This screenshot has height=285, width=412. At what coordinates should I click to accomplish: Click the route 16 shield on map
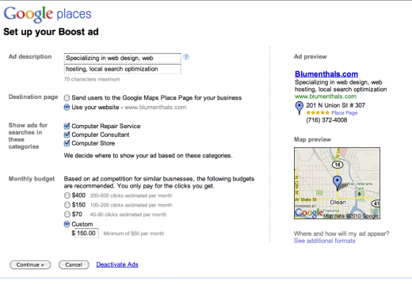pos(338,165)
